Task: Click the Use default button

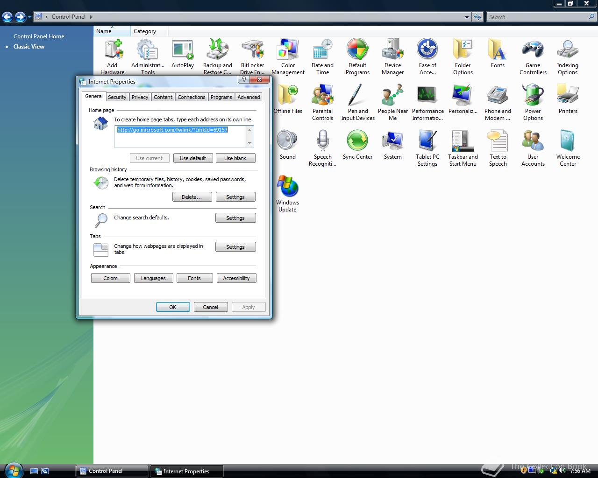Action: pyautogui.click(x=193, y=158)
